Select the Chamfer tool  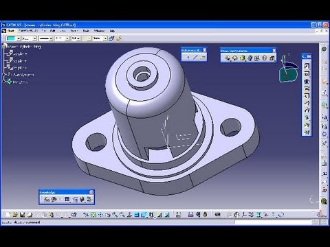234,58
